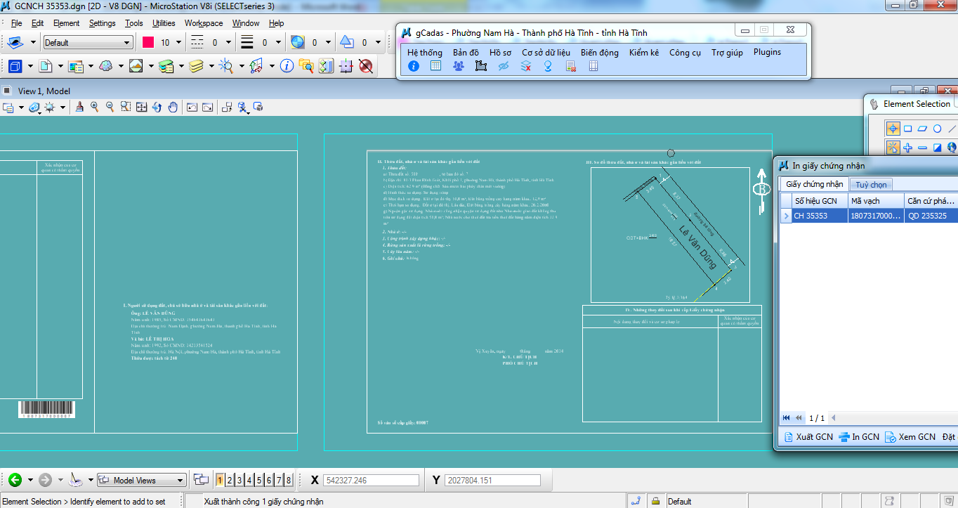
Task: Select the Window Area zoom tool
Action: [126, 107]
